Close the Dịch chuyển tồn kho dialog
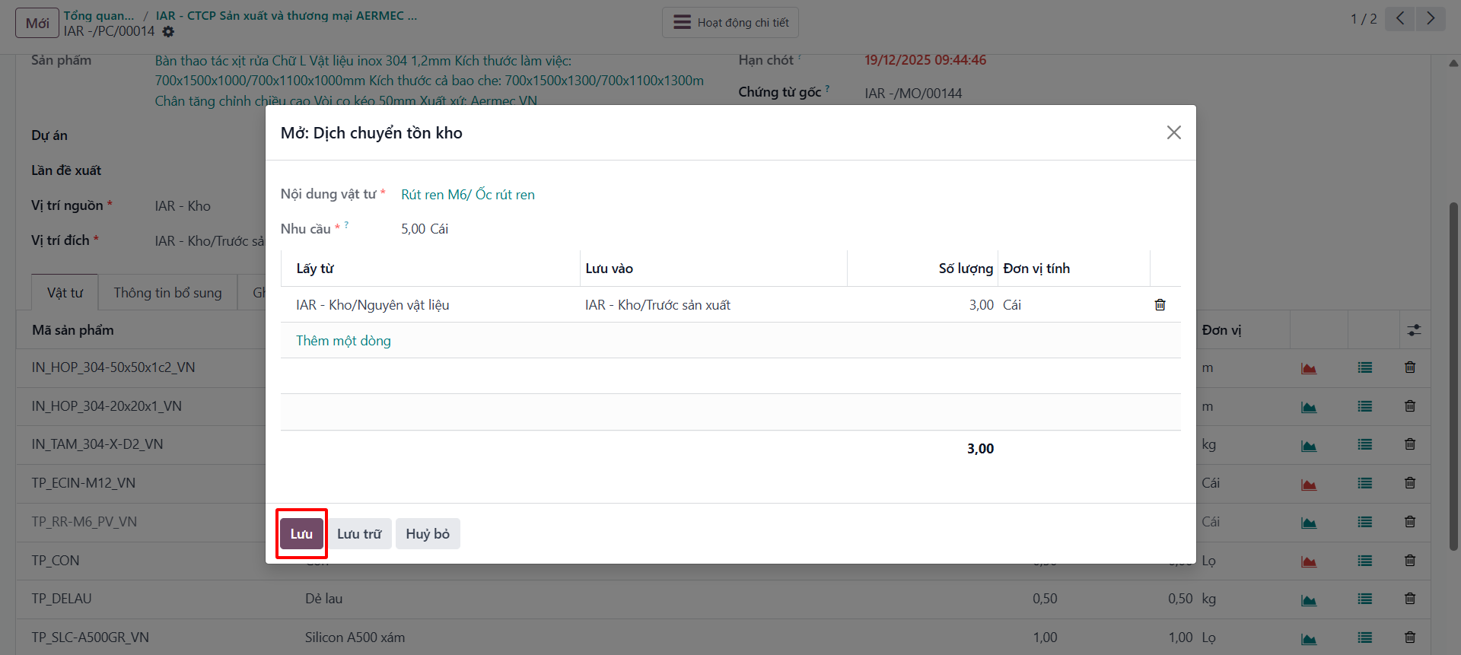The height and width of the screenshot is (655, 1461). (x=1174, y=133)
